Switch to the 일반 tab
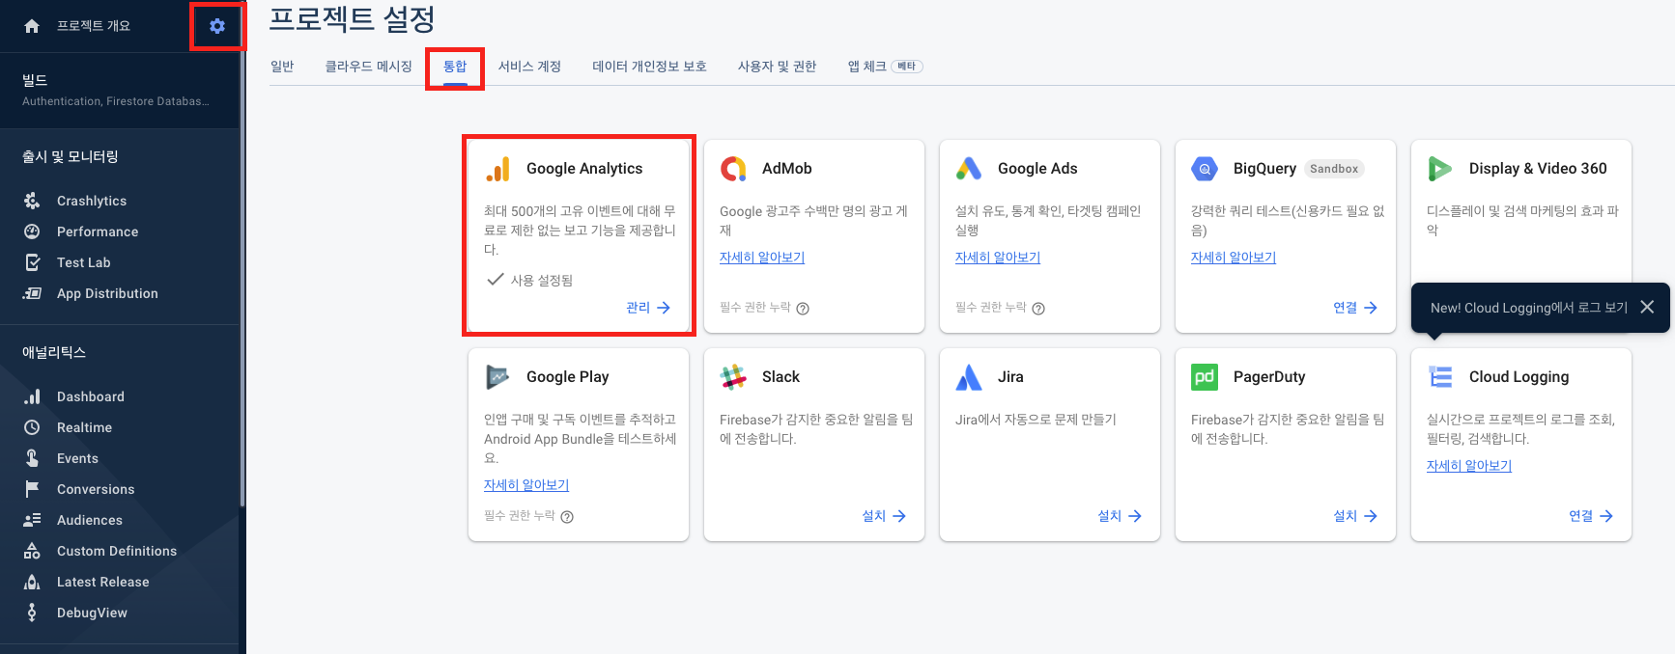 tap(282, 67)
